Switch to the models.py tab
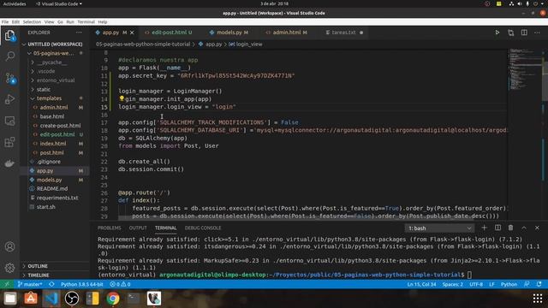 (x=229, y=33)
